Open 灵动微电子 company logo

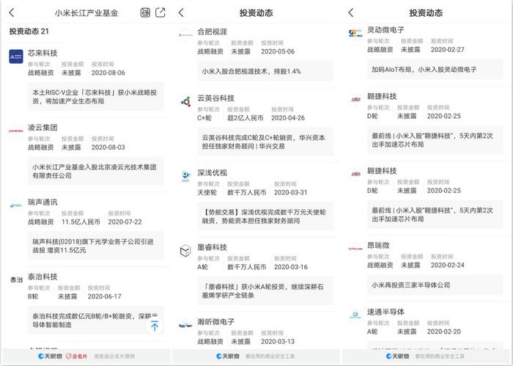(355, 33)
